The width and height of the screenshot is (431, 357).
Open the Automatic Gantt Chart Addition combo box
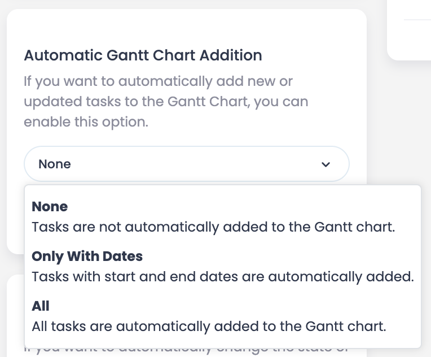pyautogui.click(x=186, y=164)
